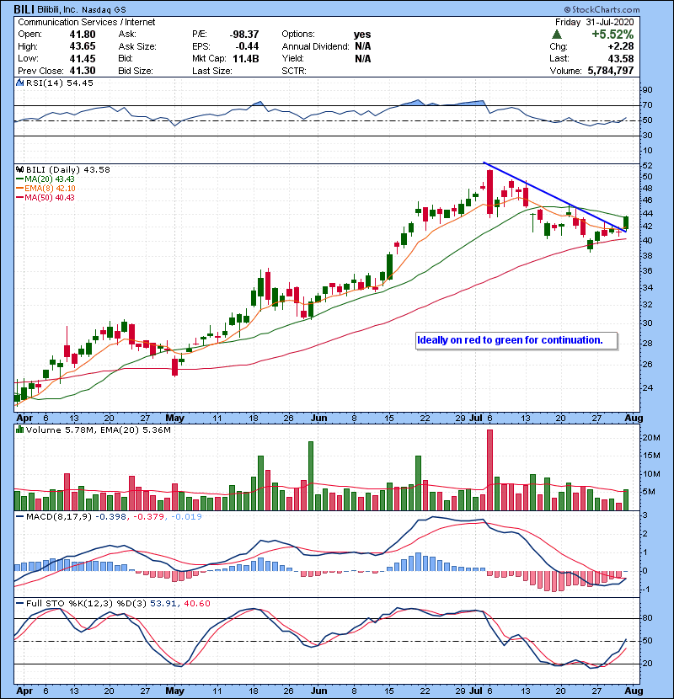Click the Mkt Cap value 11.4B
This screenshot has width=674, height=699.
click(x=246, y=58)
